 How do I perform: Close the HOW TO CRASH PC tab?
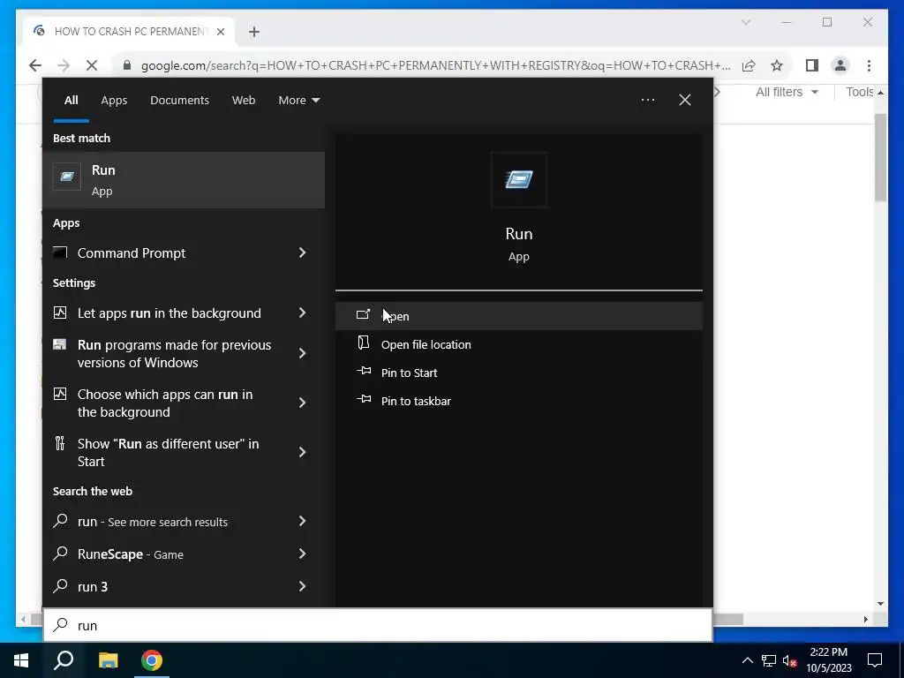(220, 32)
